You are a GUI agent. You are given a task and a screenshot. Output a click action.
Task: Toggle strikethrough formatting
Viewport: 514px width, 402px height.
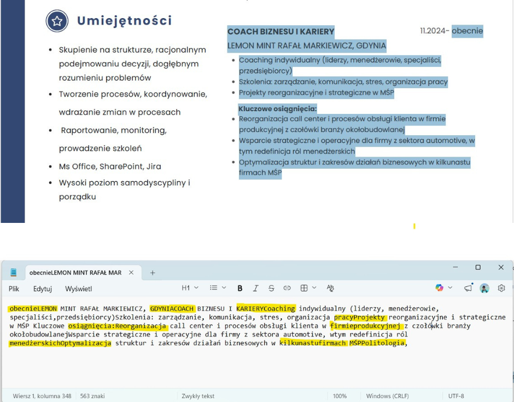(271, 288)
